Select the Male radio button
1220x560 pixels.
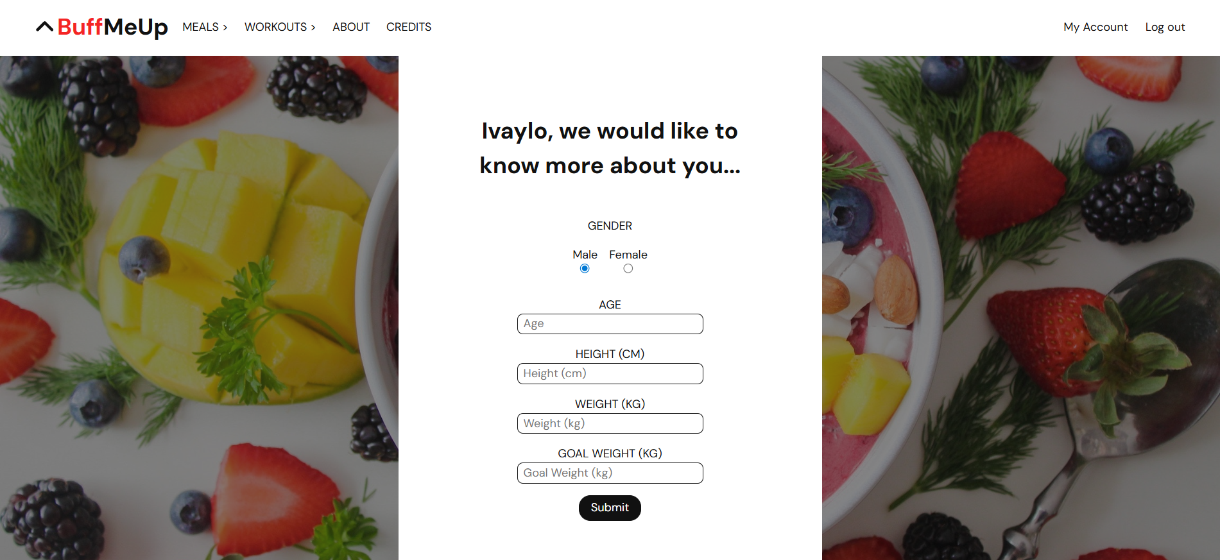tap(585, 269)
